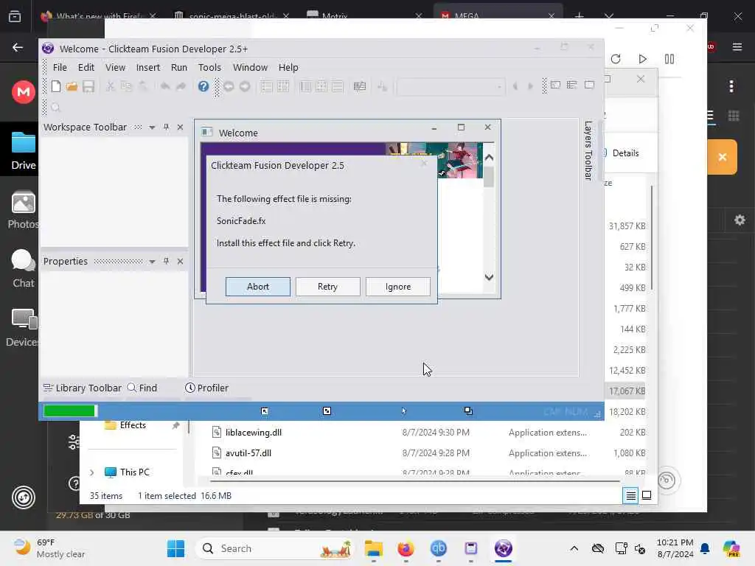Click the pause icon in background window

[669, 59]
